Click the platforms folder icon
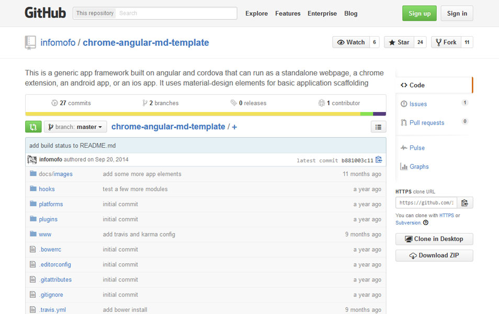The height and width of the screenshot is (314, 499). coord(33,204)
